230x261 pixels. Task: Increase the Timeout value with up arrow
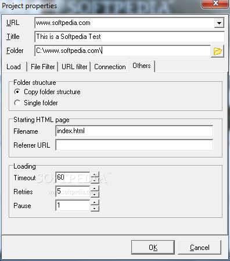[x=95, y=174]
